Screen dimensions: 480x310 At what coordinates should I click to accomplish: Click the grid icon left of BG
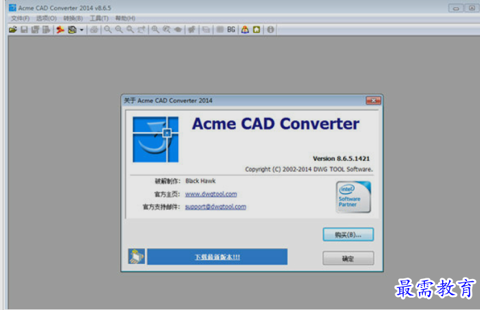point(220,30)
